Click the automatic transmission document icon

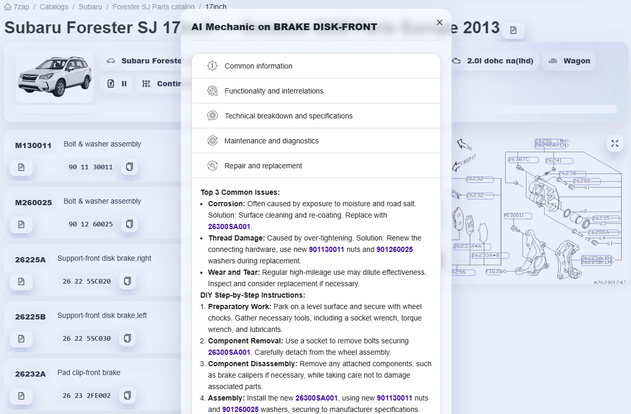(111, 84)
